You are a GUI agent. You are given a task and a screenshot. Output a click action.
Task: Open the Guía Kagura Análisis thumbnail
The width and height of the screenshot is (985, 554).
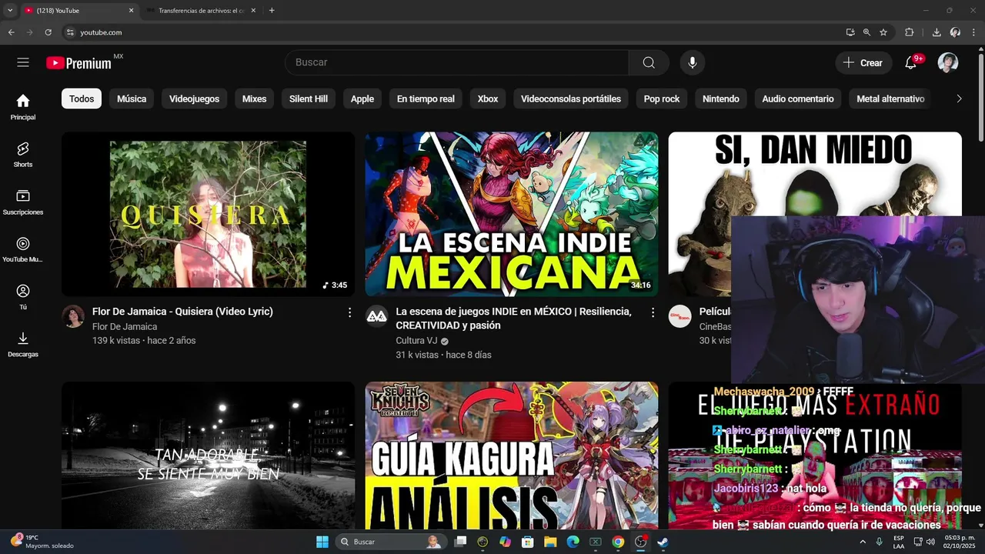pyautogui.click(x=512, y=456)
